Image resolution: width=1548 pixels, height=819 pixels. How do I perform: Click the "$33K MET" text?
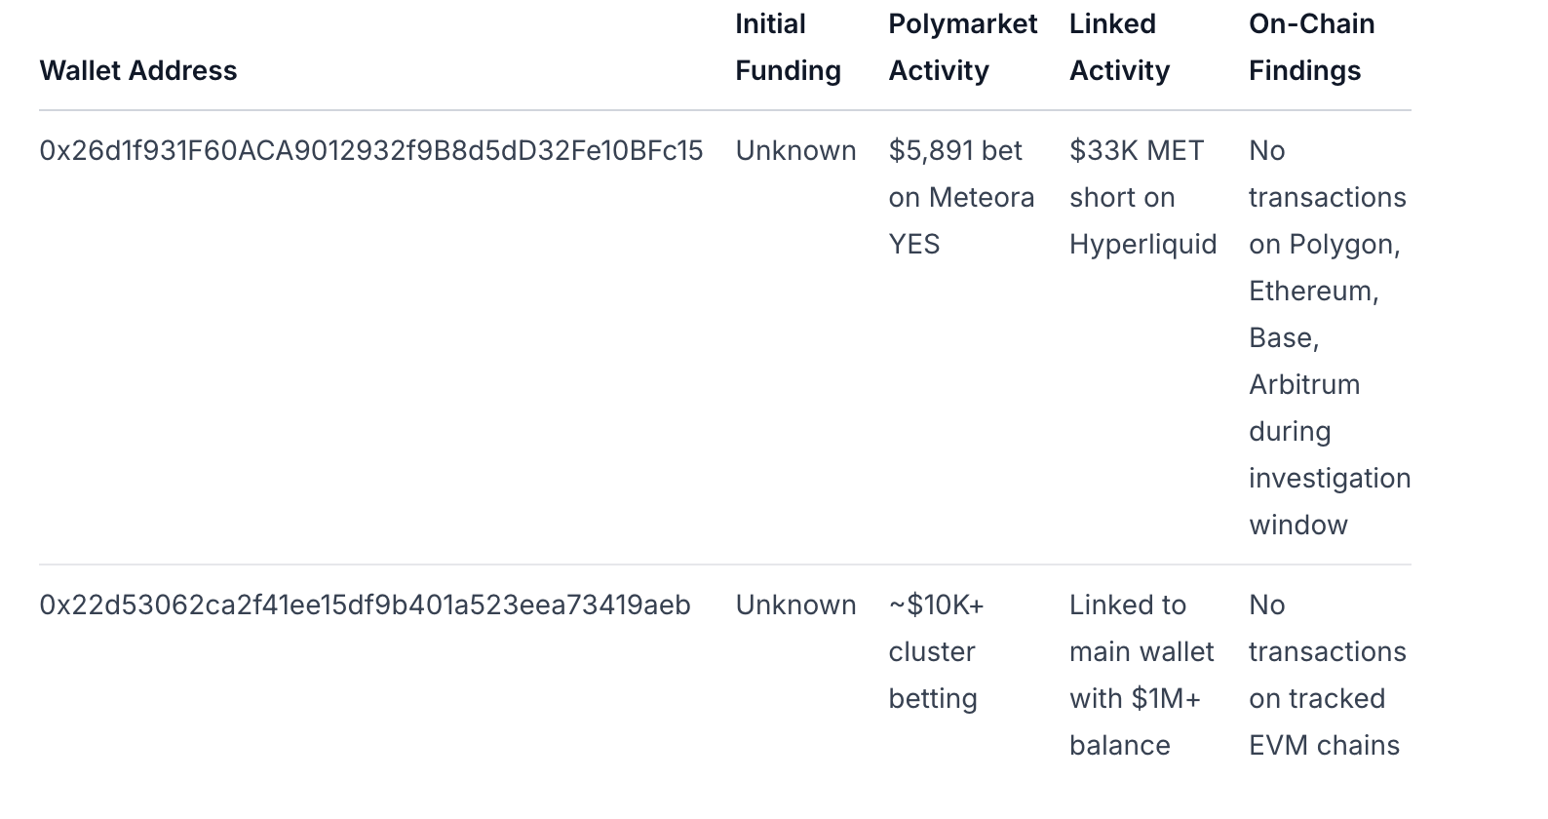(1136, 151)
